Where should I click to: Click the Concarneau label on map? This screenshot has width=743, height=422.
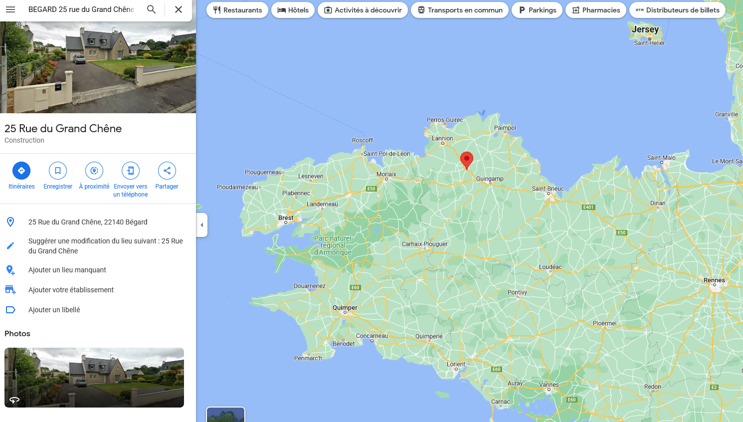(x=372, y=336)
